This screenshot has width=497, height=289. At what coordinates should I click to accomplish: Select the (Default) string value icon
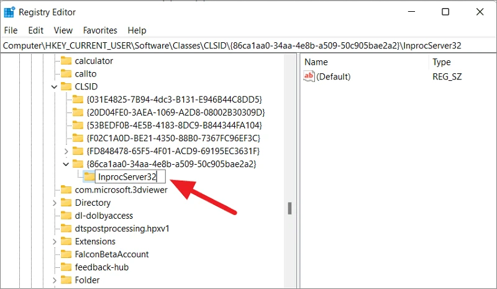click(309, 76)
